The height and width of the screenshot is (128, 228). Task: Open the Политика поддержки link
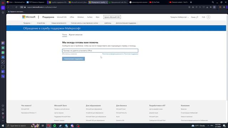(x=131, y=54)
